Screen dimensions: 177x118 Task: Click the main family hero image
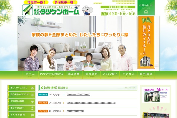pyautogui.click(x=77, y=43)
